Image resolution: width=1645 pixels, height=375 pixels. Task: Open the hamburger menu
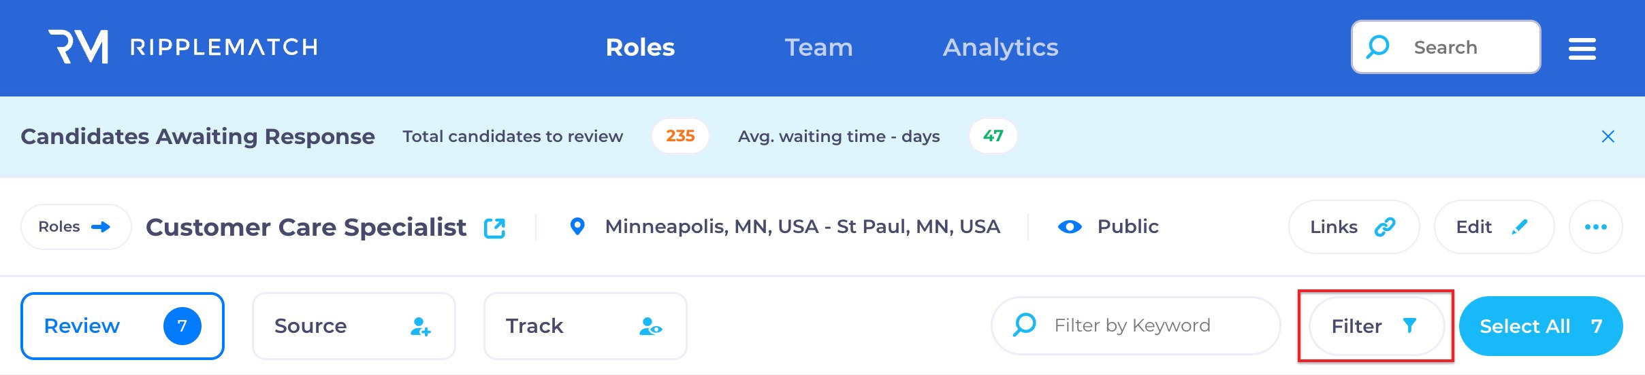tap(1582, 48)
